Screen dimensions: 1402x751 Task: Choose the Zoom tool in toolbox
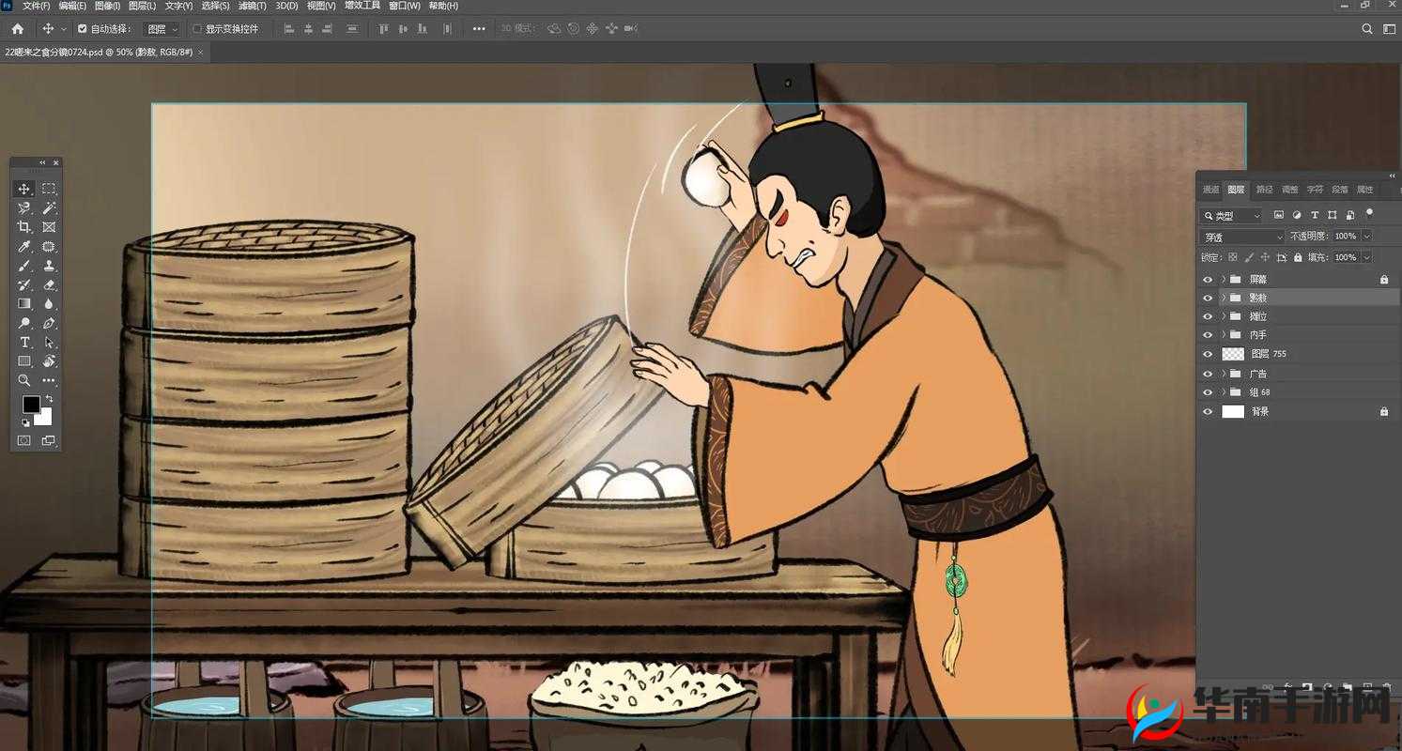click(x=24, y=380)
